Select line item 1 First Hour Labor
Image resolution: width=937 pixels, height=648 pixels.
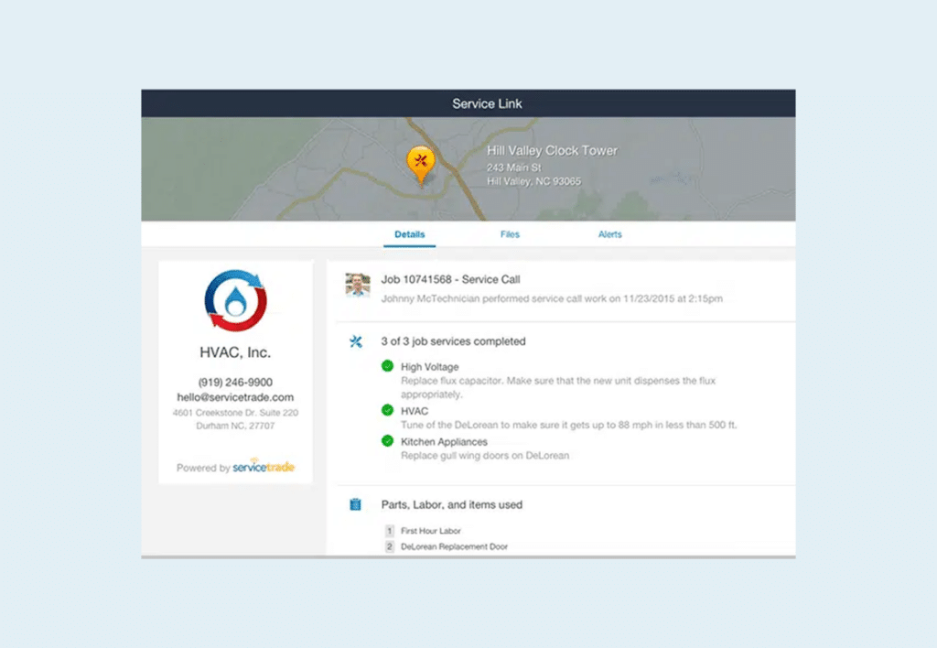(430, 531)
